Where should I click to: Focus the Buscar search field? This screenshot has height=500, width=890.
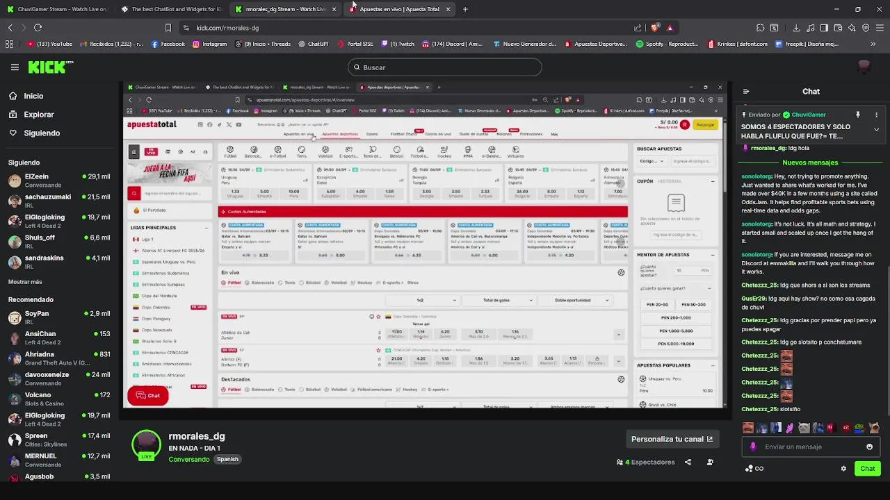pos(444,67)
